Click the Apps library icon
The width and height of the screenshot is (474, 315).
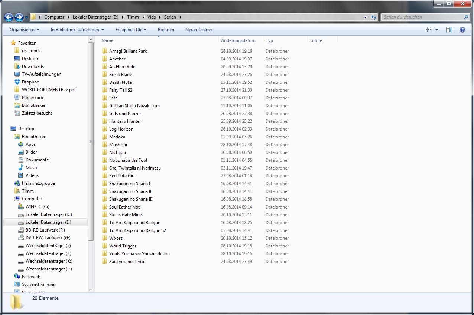click(x=21, y=144)
